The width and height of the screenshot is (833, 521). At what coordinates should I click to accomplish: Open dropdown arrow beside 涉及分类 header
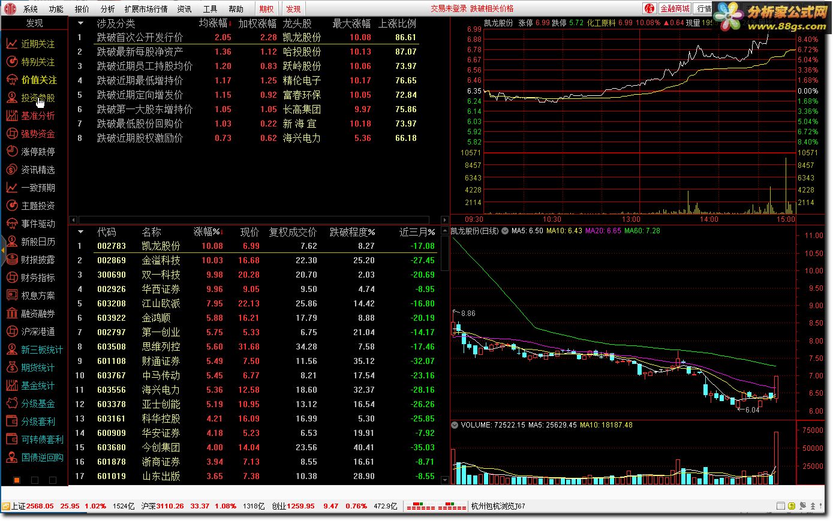coord(81,23)
